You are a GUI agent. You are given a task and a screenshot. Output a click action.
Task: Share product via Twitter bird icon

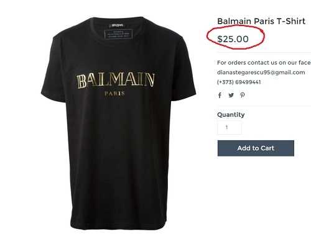tap(231, 95)
